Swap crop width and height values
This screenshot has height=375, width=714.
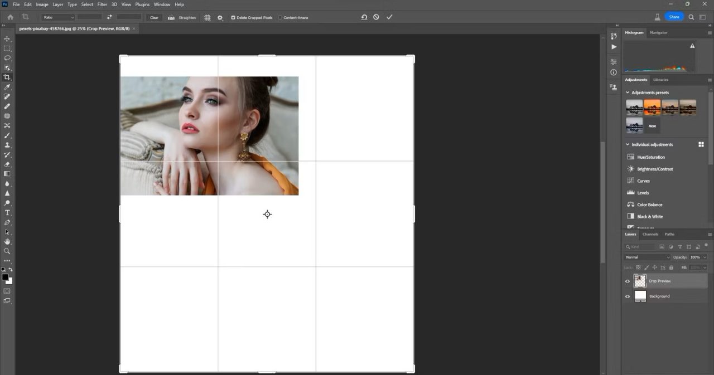[109, 17]
